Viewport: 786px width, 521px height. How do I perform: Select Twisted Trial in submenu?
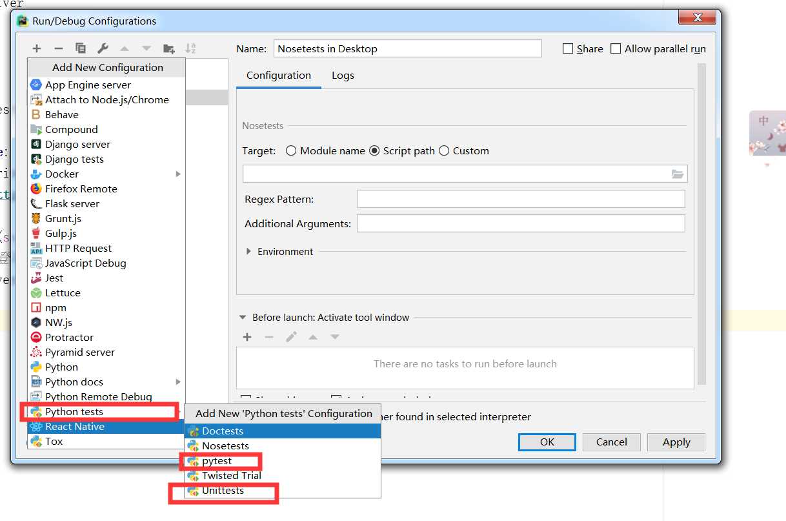pos(283,475)
